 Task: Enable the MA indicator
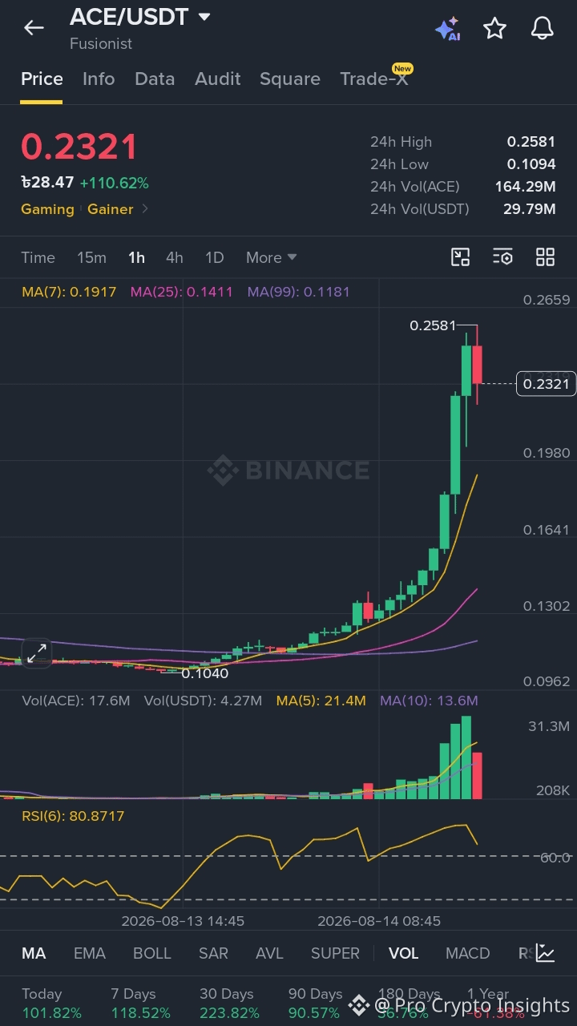point(34,953)
